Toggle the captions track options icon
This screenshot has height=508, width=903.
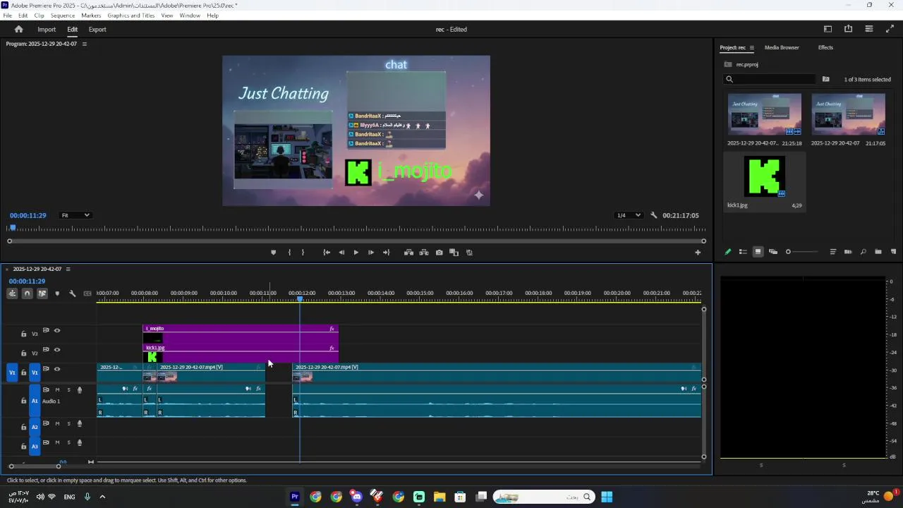tap(87, 294)
